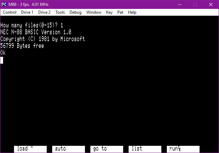This screenshot has width=219, height=153.
Task: Open the Window menu
Action: pos(94,12)
